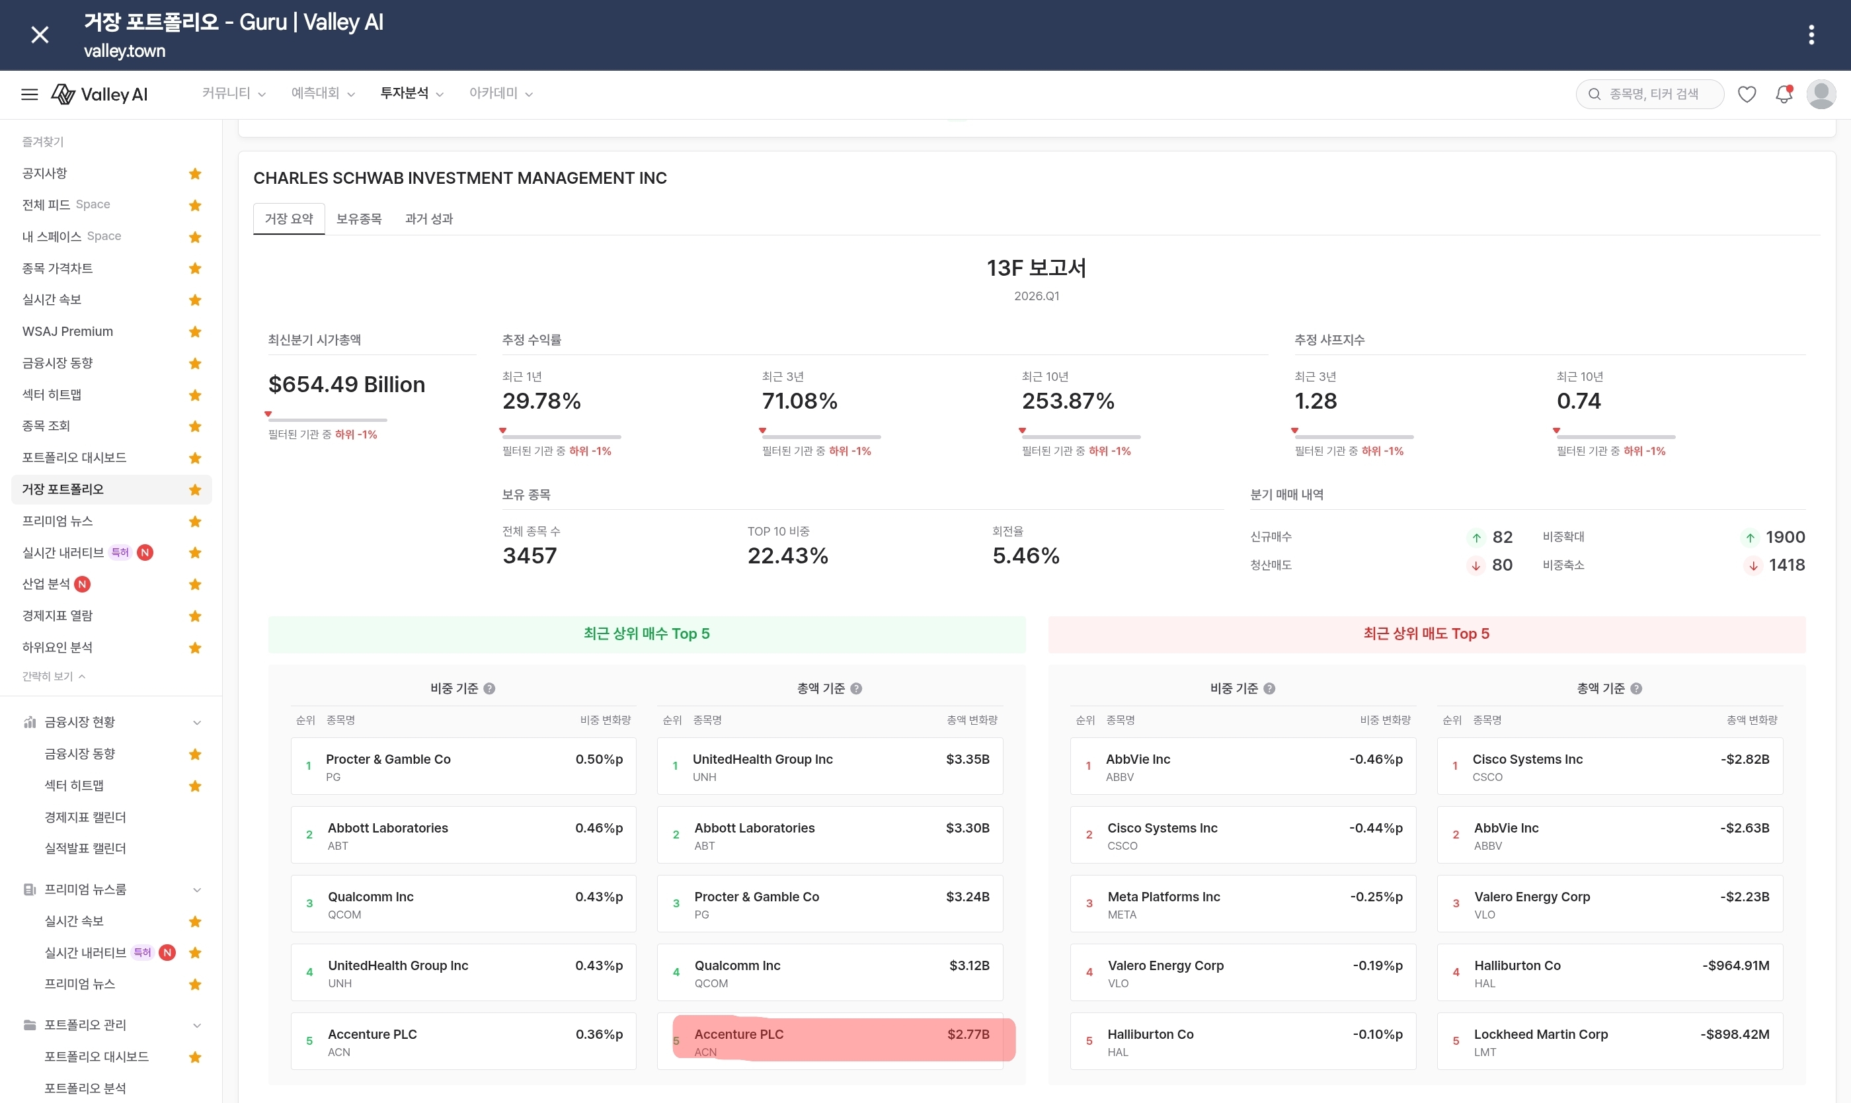Open the user profile avatar
This screenshot has width=1851, height=1103.
pos(1821,95)
